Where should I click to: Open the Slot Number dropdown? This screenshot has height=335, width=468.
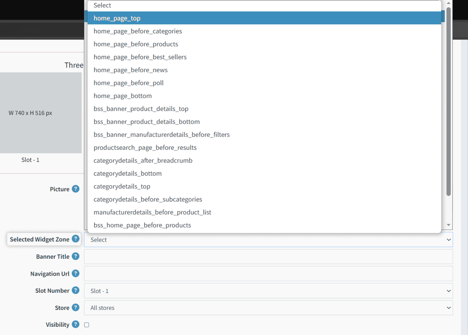coord(268,291)
